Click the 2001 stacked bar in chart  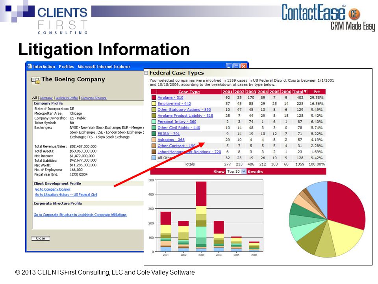tap(166, 232)
